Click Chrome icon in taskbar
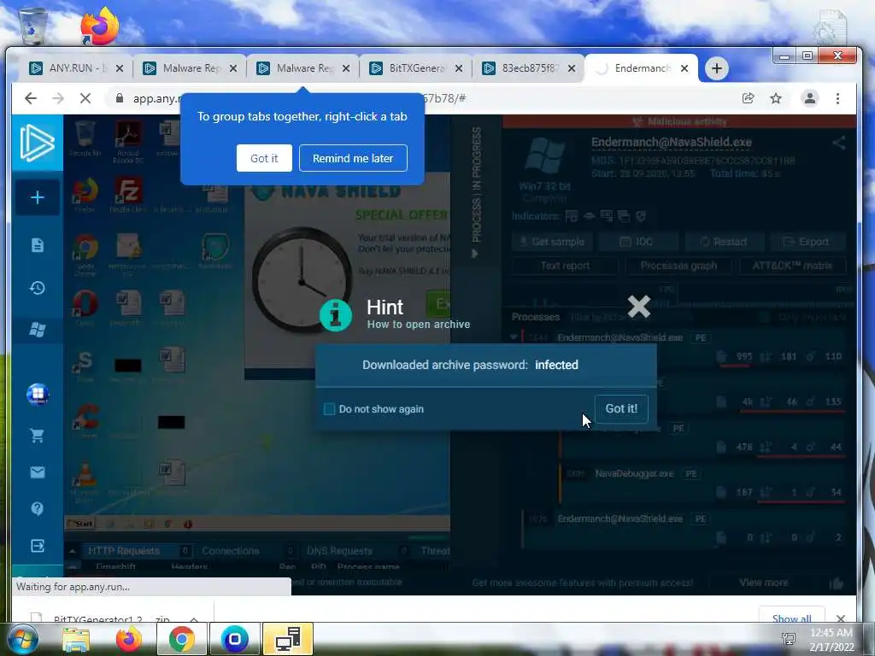 tap(181, 639)
